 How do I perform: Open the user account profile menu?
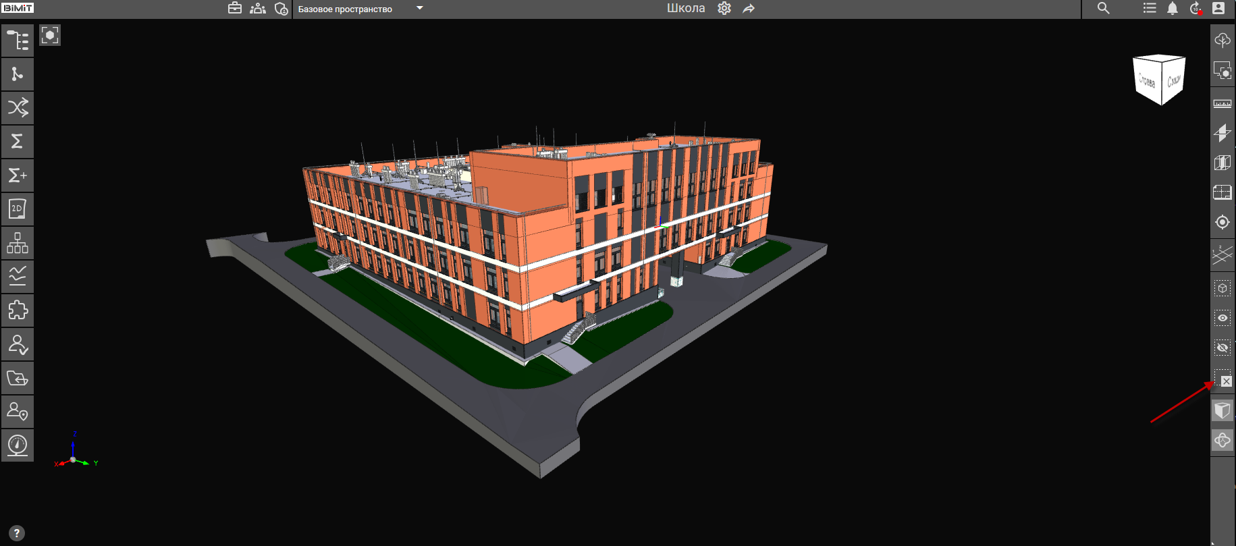(x=1218, y=9)
